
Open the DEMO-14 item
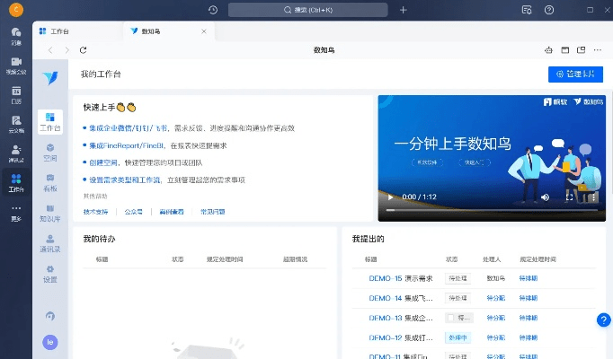coord(401,298)
